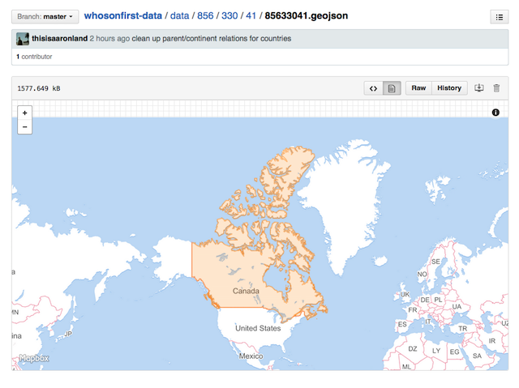The width and height of the screenshot is (519, 388).
Task: Click the IT label on map
Action: click(x=428, y=322)
